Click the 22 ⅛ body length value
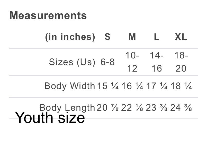198x146 pixels. pos(132,108)
